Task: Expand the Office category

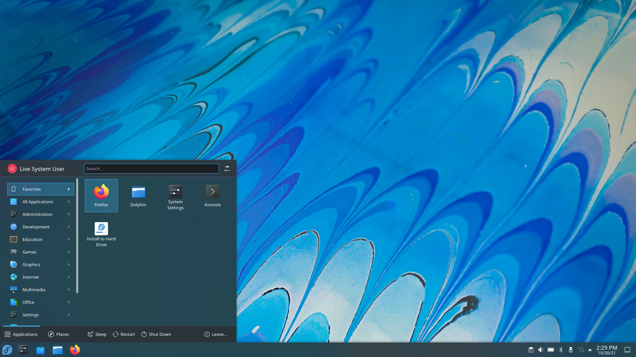Action: 40,302
